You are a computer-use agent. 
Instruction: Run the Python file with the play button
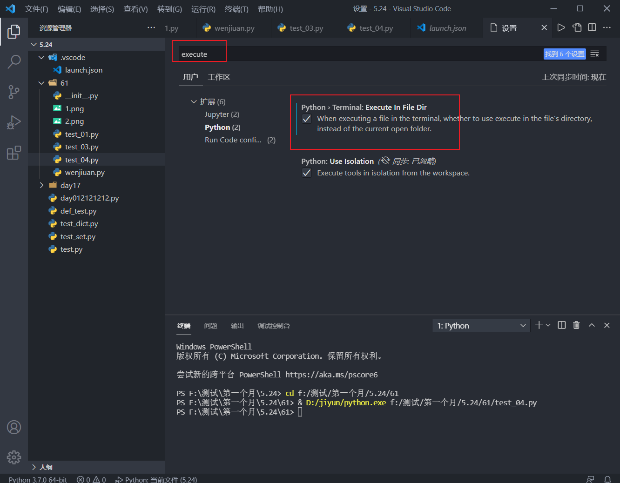coord(561,27)
